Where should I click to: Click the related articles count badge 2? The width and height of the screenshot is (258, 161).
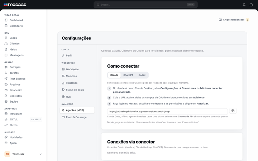tap(247, 20)
